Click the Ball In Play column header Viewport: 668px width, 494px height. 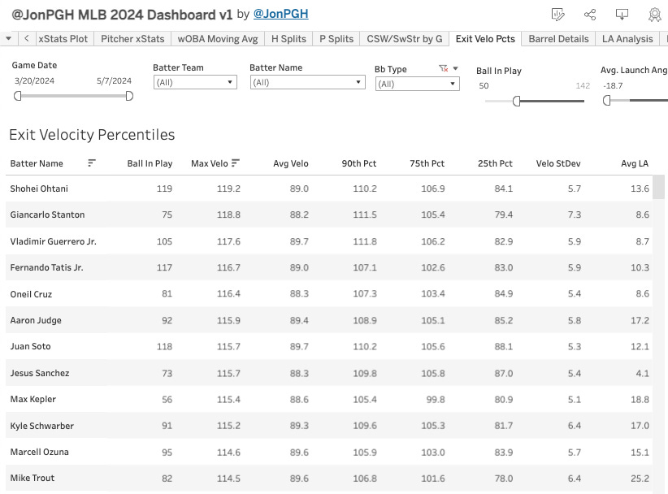tap(150, 163)
